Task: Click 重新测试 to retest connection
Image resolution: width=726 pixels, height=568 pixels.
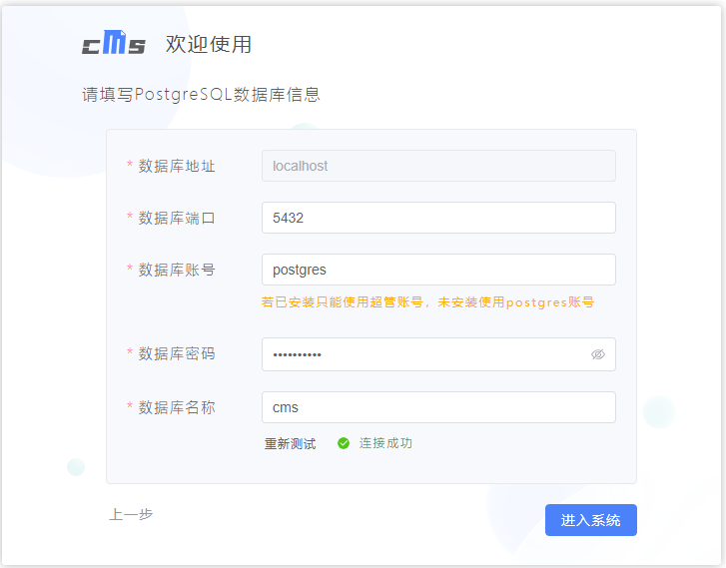Action: (291, 444)
